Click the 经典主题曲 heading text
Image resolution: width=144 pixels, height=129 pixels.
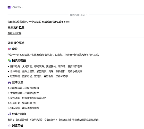[x=19, y=114]
